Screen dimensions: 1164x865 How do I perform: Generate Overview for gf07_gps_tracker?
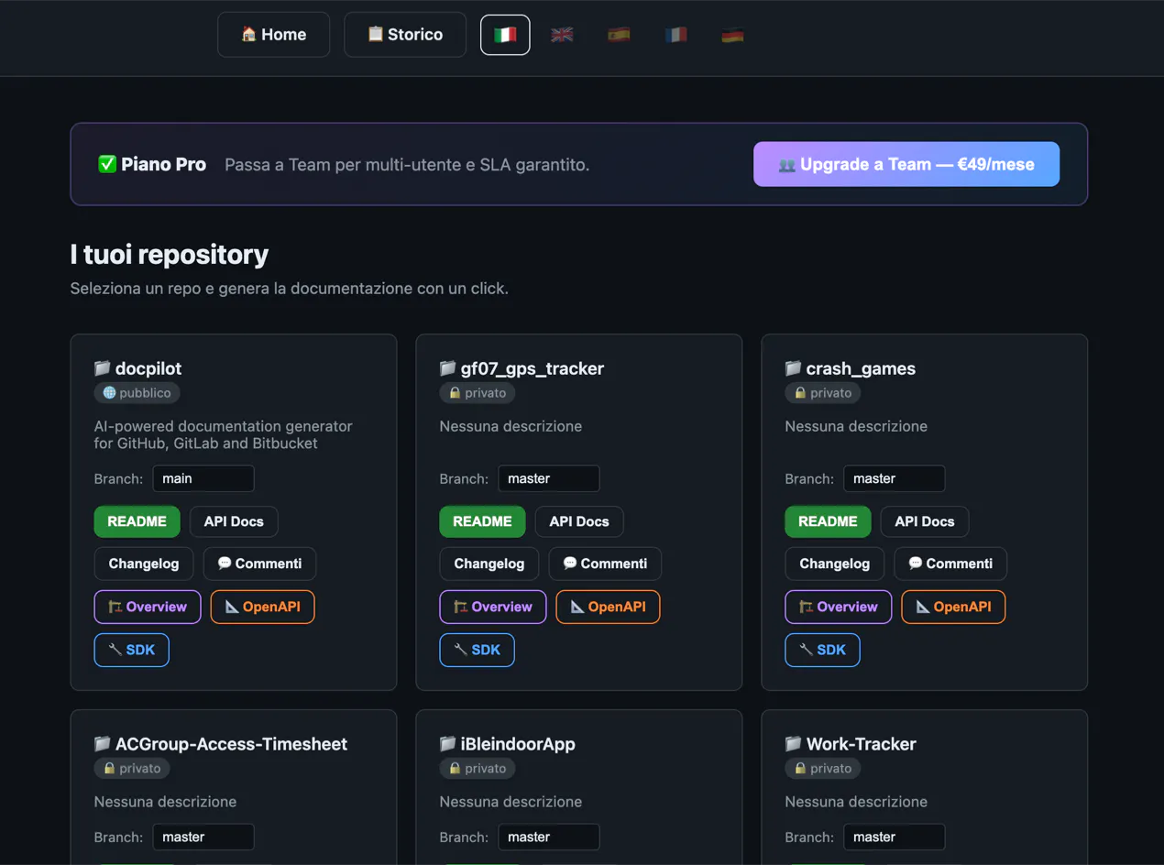click(493, 607)
